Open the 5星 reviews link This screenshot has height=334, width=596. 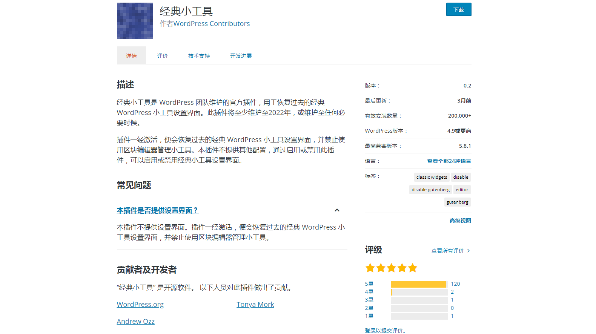pyautogui.click(x=369, y=284)
